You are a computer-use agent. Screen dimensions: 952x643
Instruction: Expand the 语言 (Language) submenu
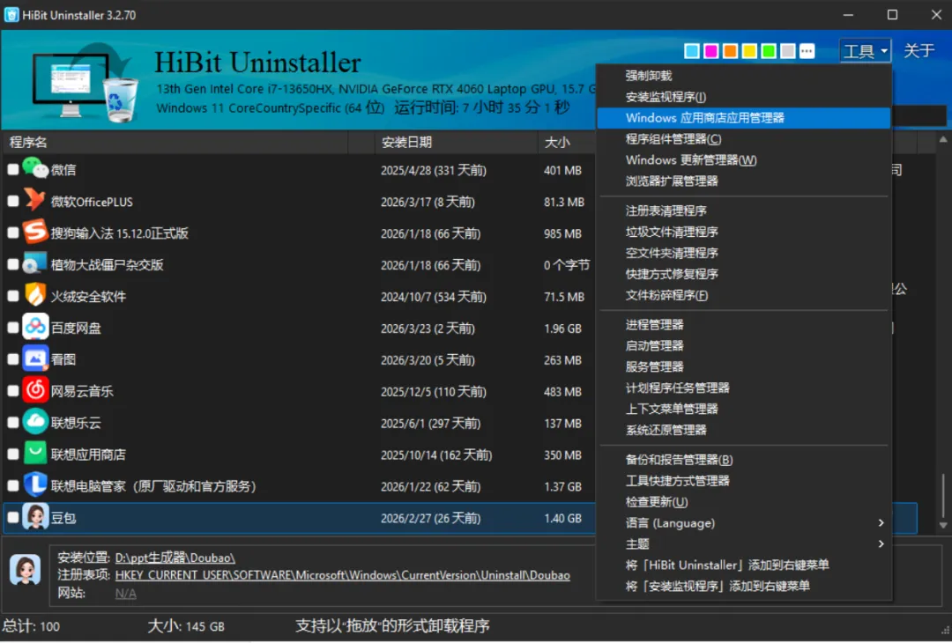744,523
